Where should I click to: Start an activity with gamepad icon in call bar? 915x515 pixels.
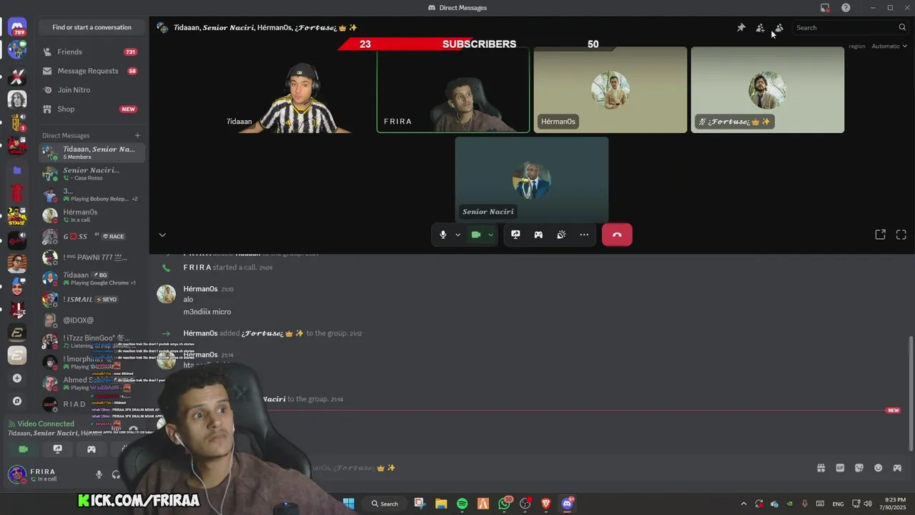pyautogui.click(x=538, y=235)
